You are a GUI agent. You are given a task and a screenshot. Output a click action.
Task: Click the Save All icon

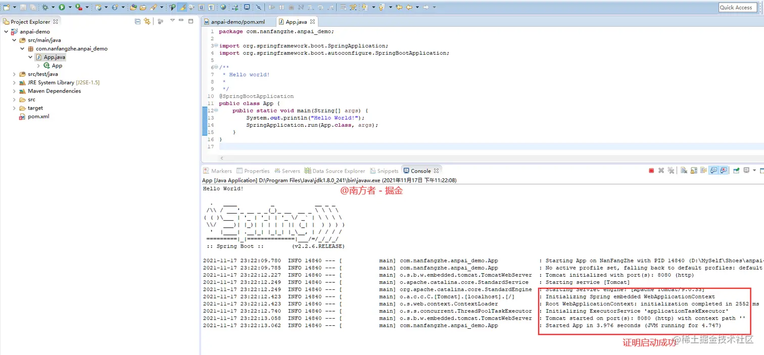coord(33,7)
